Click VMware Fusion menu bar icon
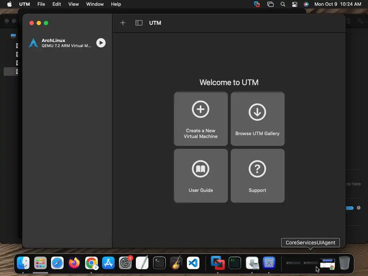368x276 pixels. coord(257,4)
